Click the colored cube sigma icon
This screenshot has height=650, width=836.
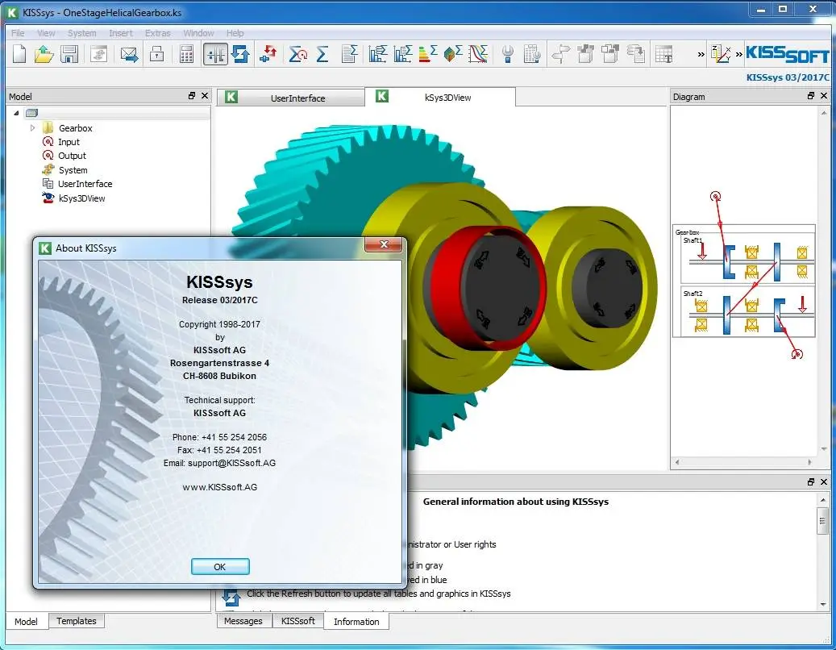[x=453, y=54]
